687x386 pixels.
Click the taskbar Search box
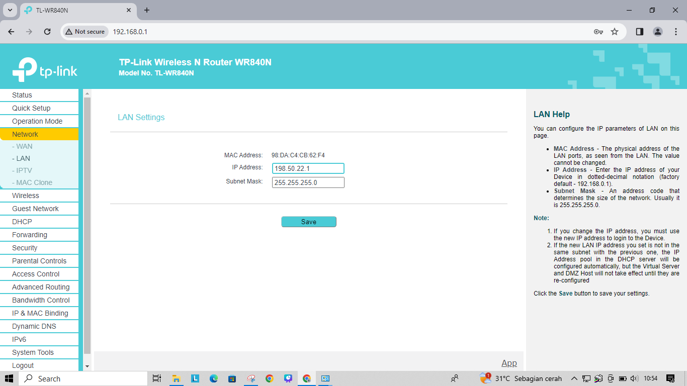[83, 378]
